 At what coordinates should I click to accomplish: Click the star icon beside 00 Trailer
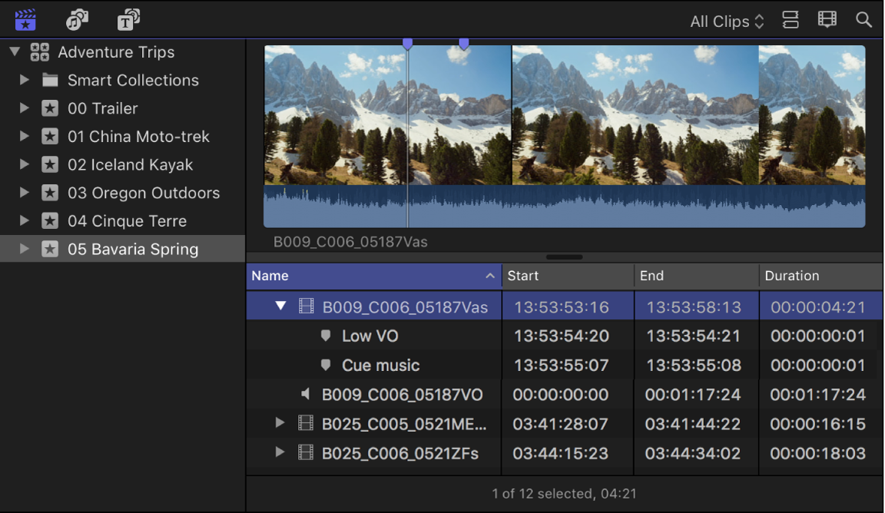coord(50,108)
